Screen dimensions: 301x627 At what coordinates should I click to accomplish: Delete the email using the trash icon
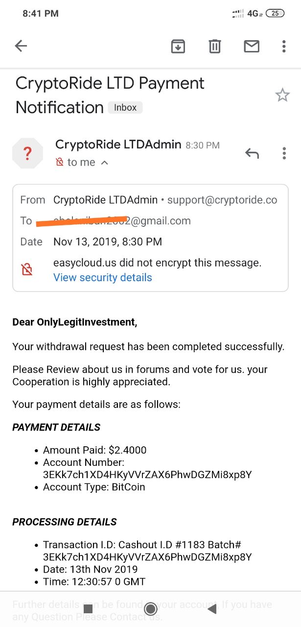click(x=215, y=46)
